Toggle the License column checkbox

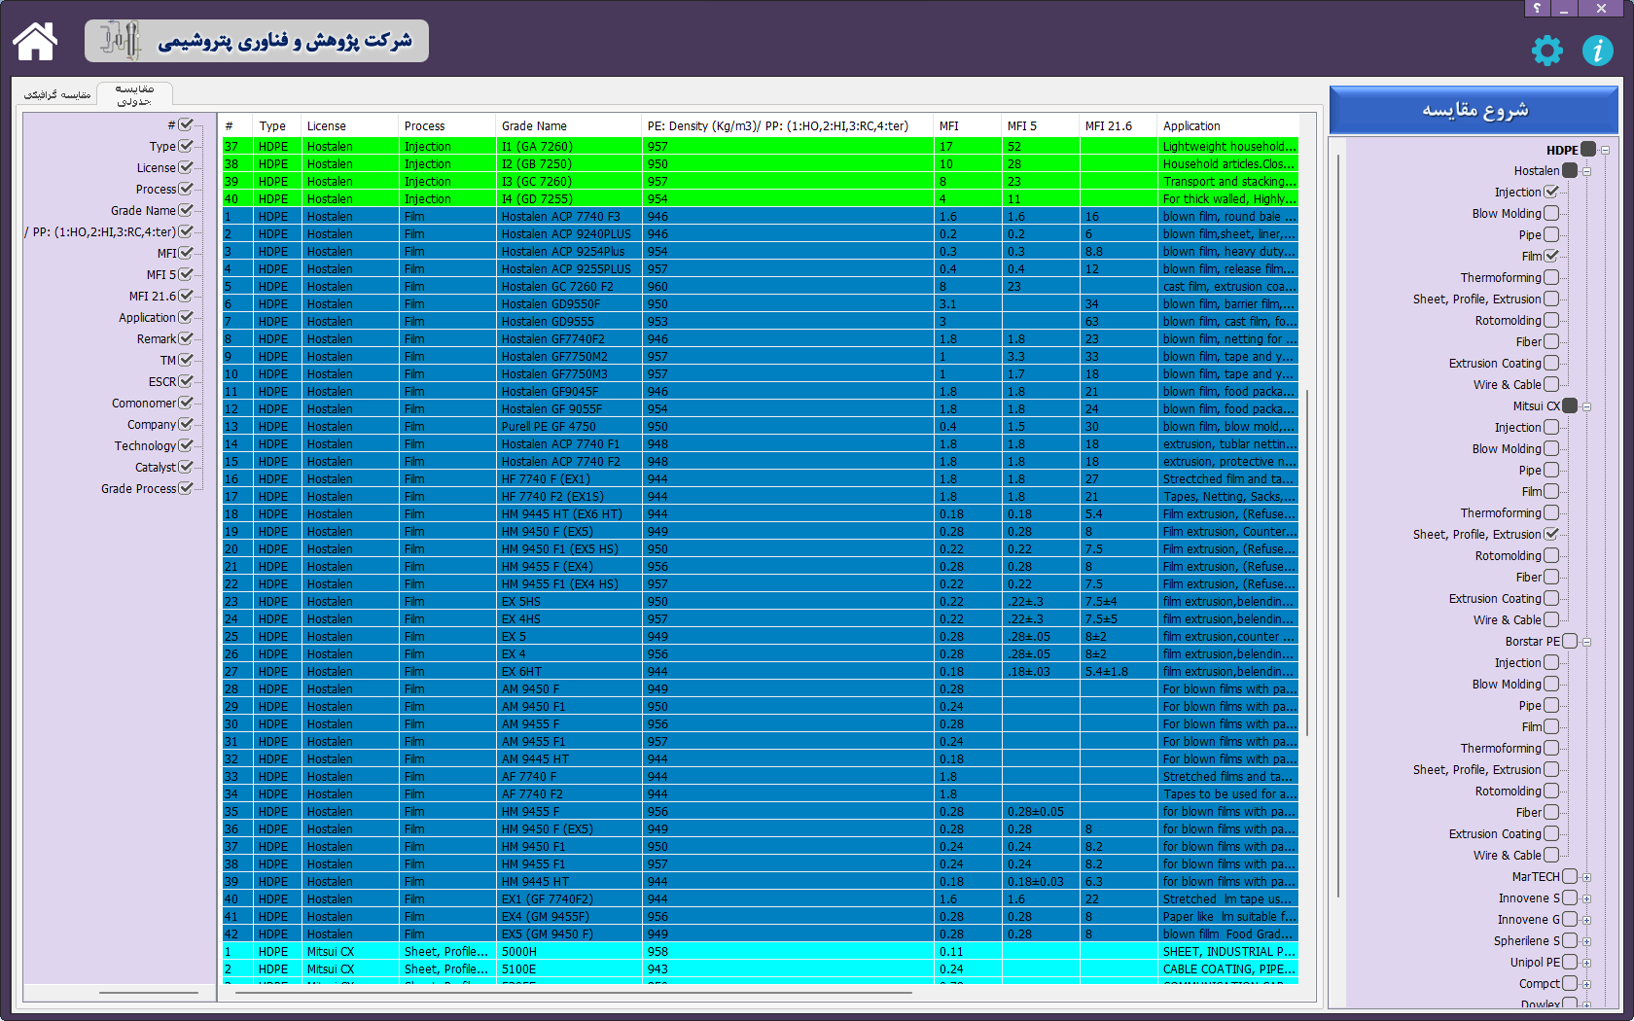tap(186, 167)
